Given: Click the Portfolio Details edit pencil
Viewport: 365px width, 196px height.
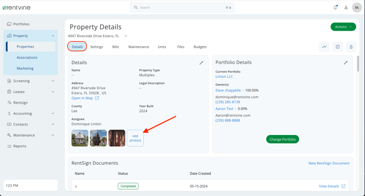Looking at the screenshot, I should pyautogui.click(x=346, y=63).
